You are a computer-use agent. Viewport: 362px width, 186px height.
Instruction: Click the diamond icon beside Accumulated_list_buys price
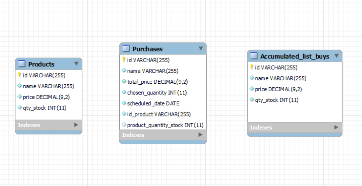click(252, 89)
